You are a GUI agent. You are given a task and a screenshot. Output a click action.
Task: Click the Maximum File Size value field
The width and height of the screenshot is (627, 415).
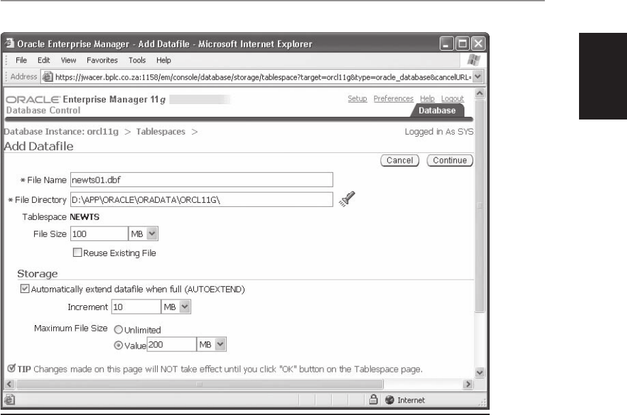click(172, 344)
